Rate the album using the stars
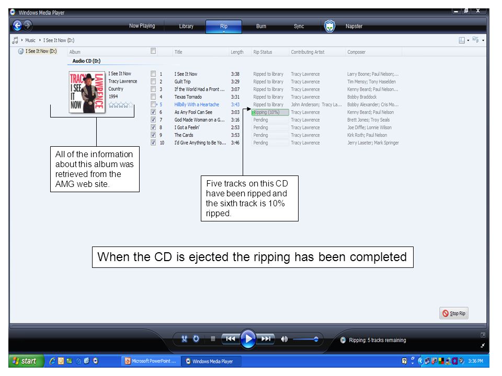The width and height of the screenshot is (502, 376). pyautogui.click(x=121, y=105)
